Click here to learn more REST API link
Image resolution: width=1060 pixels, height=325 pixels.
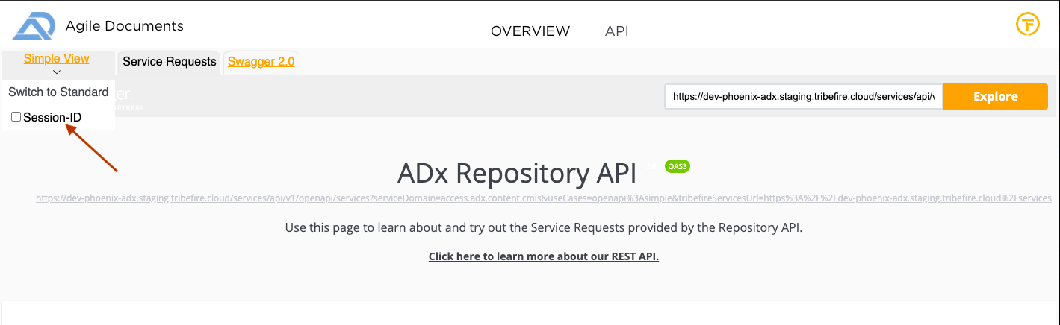(x=543, y=256)
